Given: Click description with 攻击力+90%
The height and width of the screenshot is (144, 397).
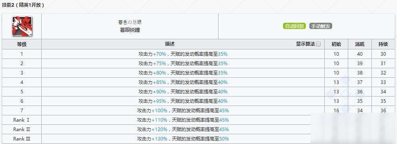Looking at the screenshot, I should [183, 92].
